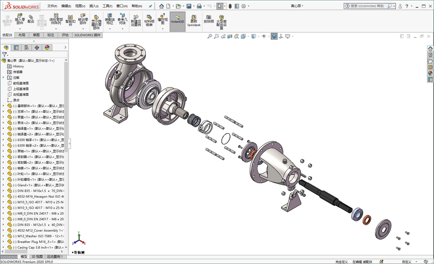Open the Design Library task pane icon
The height and width of the screenshot is (264, 434).
(430, 55)
